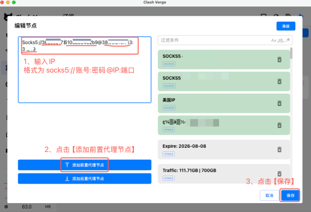This screenshot has width=311, height=212.
Task: Toggle match whole word filter option
Action: [280, 40]
